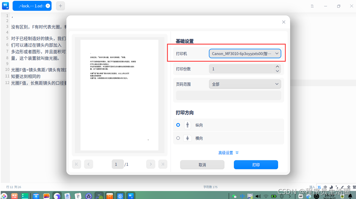The width and height of the screenshot is (356, 199).
Task: Open the image viewer dock icon
Action: [46, 196]
